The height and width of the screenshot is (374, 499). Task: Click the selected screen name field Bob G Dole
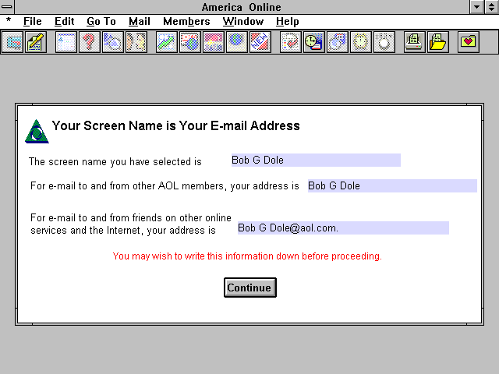316,160
